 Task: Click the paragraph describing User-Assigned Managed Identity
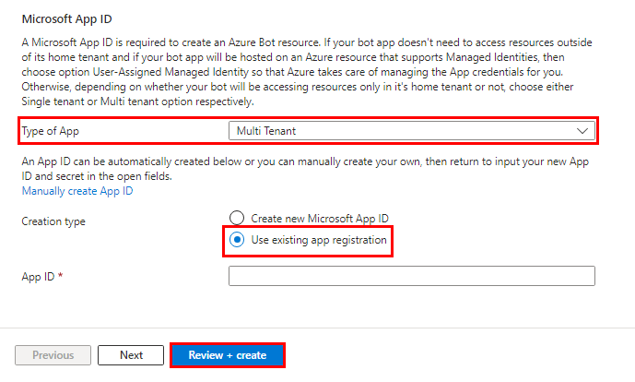click(x=304, y=72)
